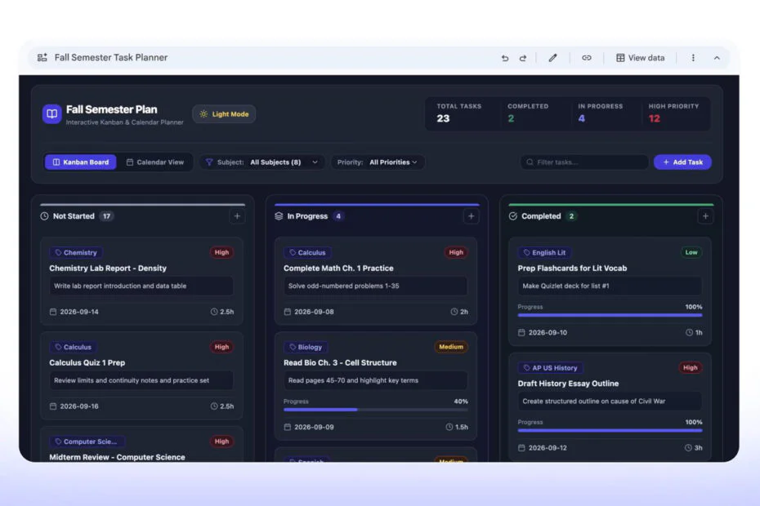Click the Calculus tag on Complete Math Ch. 1 Practice

tap(307, 253)
